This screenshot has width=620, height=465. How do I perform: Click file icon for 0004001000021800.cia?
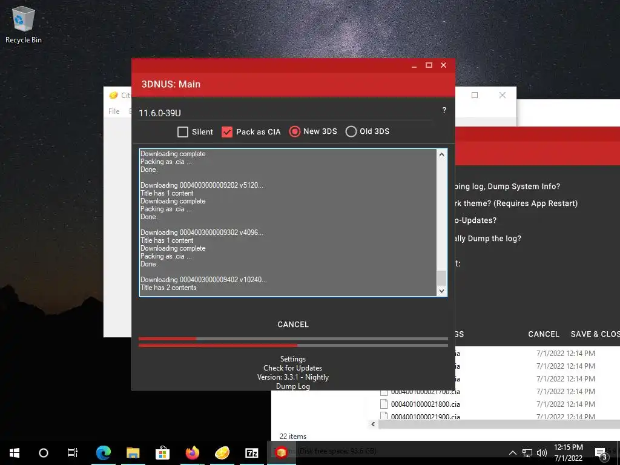pyautogui.click(x=383, y=404)
